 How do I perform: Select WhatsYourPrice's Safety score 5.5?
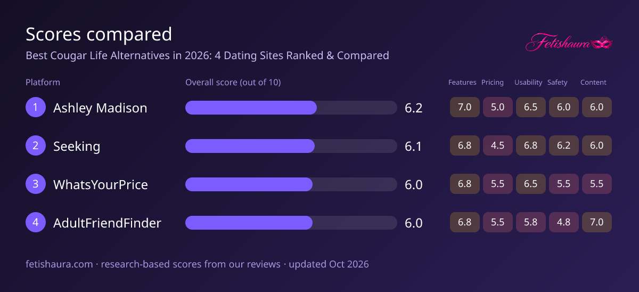[x=564, y=184]
